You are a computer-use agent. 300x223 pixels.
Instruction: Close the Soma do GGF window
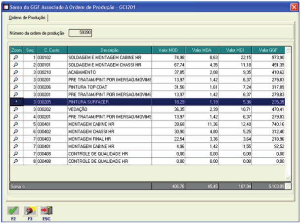294,7
